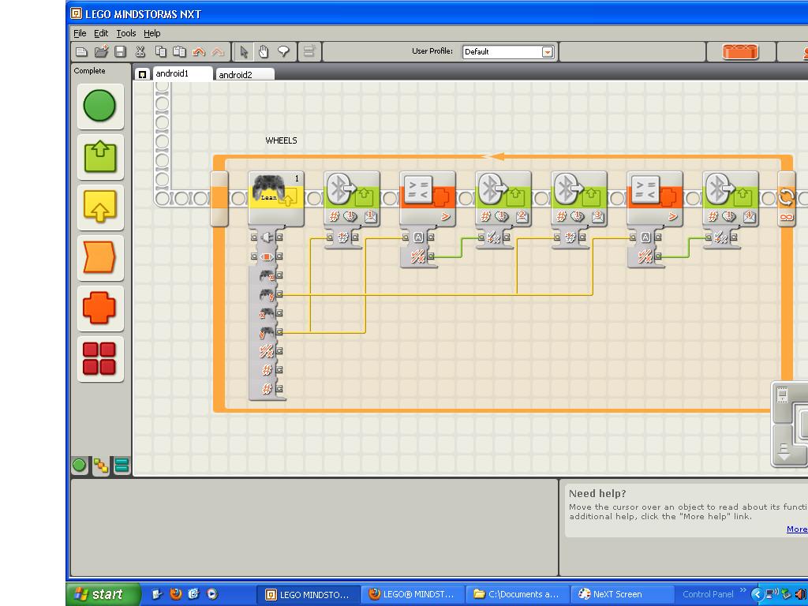Viewport: 808px width, 606px height.
Task: Open the Tools menu
Action: (x=126, y=33)
